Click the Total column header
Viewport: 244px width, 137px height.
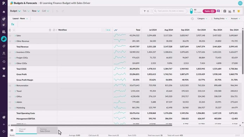138,30
